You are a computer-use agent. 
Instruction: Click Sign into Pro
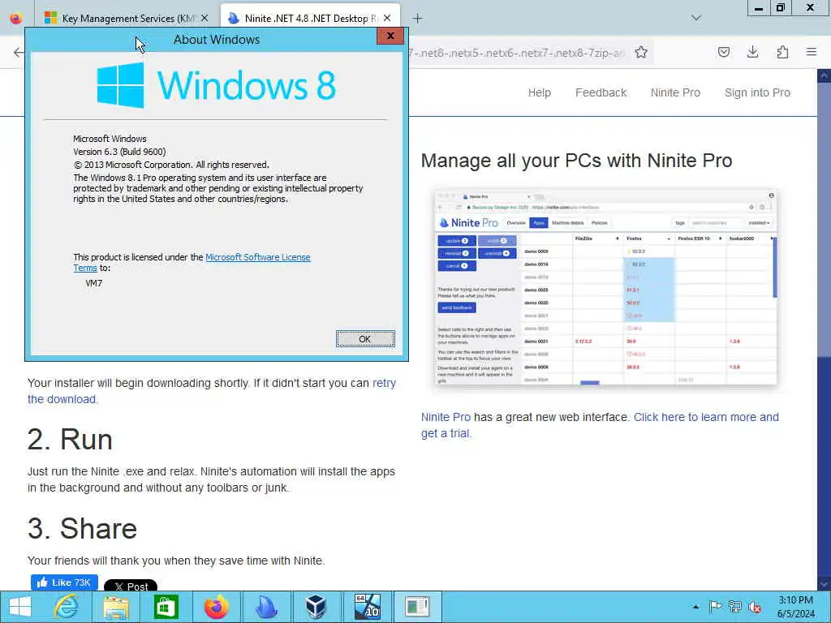click(757, 92)
